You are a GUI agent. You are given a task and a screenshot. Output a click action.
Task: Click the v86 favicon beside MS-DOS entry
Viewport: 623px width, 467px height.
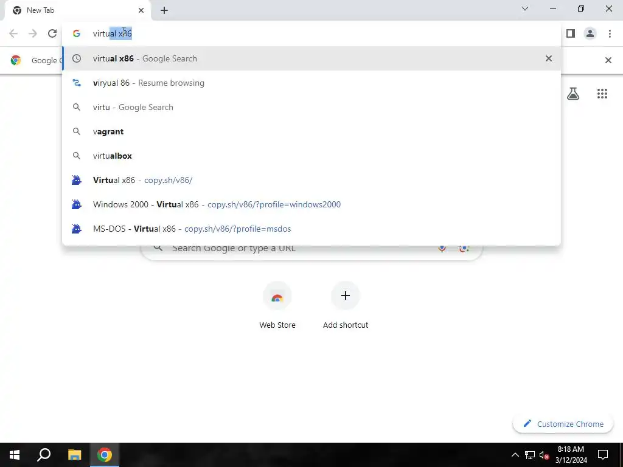pyautogui.click(x=77, y=229)
